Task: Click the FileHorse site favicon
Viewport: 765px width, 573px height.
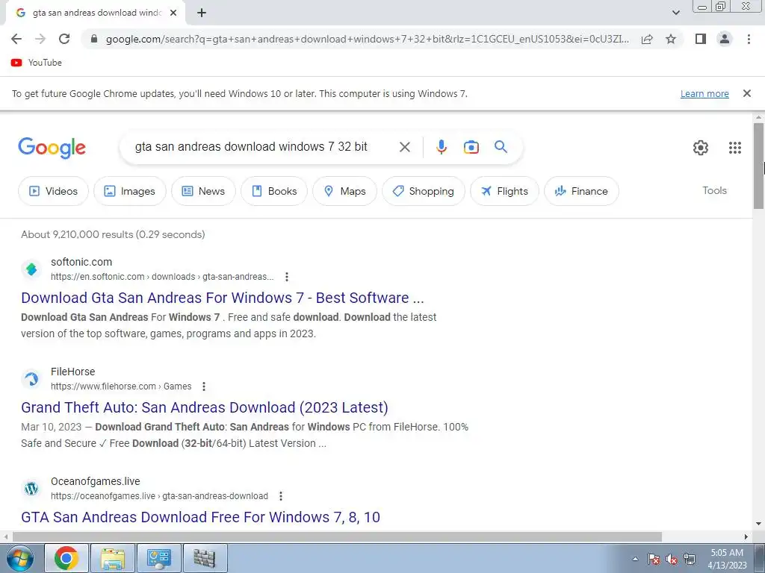Action: [31, 379]
